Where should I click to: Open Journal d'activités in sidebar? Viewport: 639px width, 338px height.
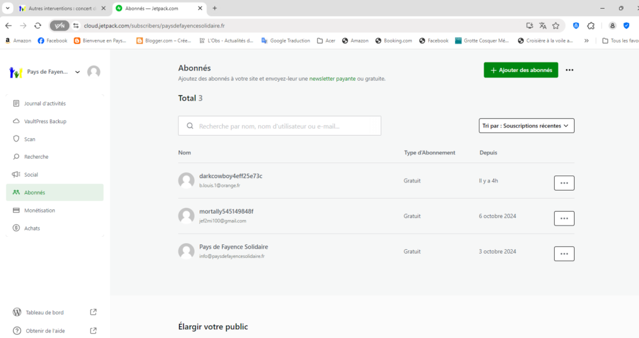[44, 104]
